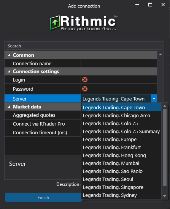Viewport: 170px width, 209px height.
Task: Click dropdown list scroll up arrow
Action: click(x=165, y=106)
